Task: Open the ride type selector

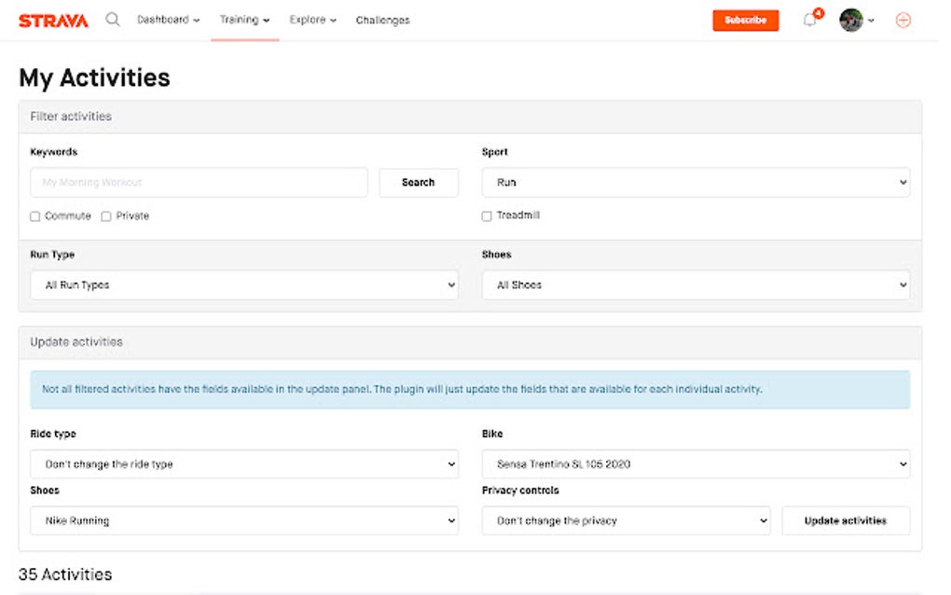Action: pyautogui.click(x=242, y=464)
